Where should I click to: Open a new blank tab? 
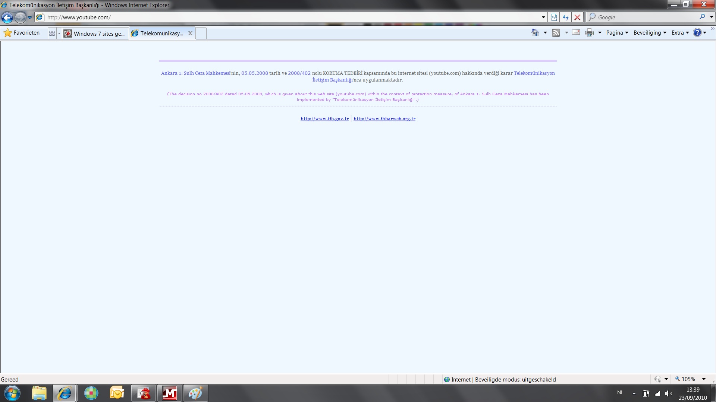(x=201, y=33)
